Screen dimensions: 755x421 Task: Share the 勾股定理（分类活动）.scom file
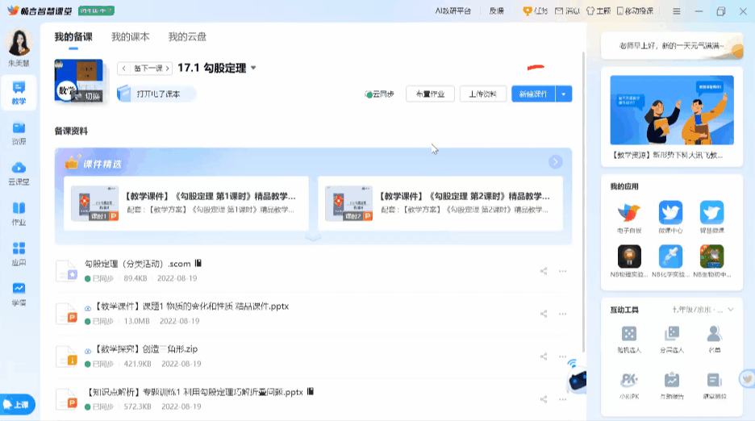[544, 271]
